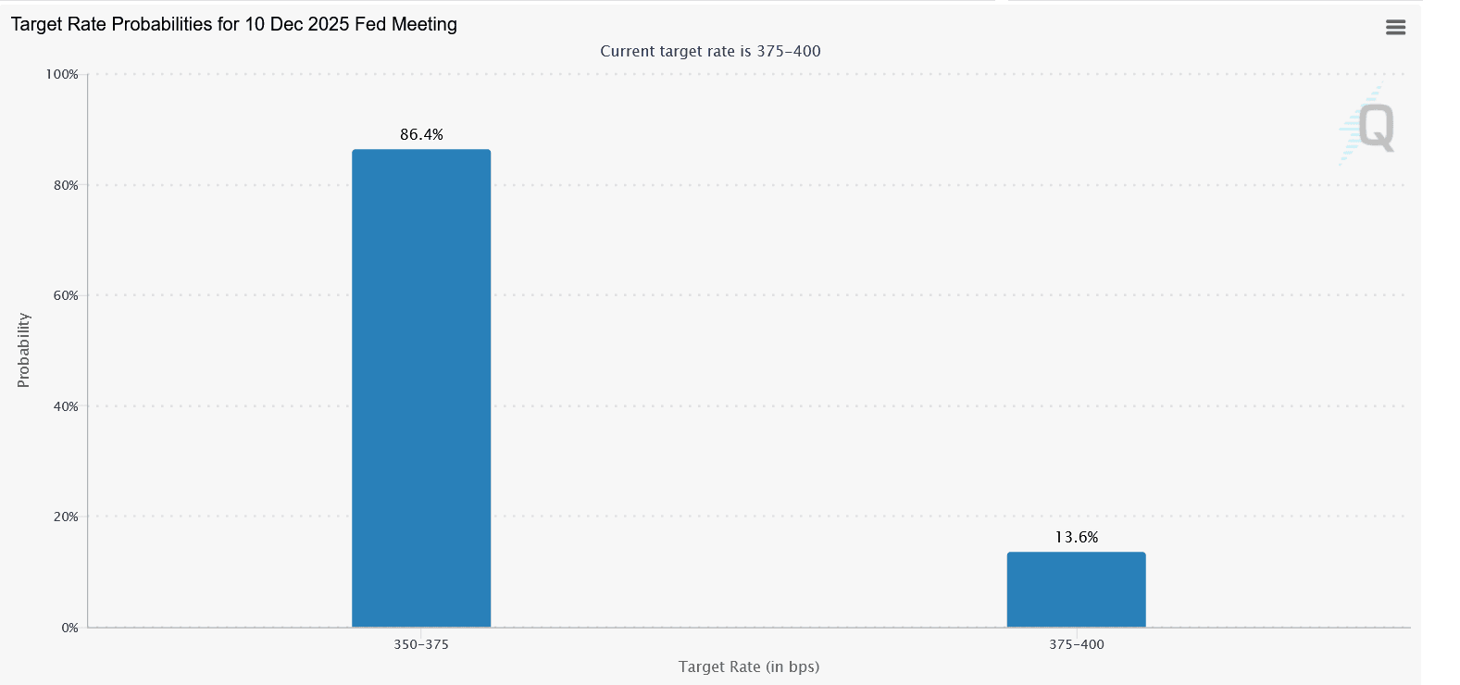Click the 100% axis tick label
Image resolution: width=1460 pixels, height=685 pixels.
click(x=64, y=74)
